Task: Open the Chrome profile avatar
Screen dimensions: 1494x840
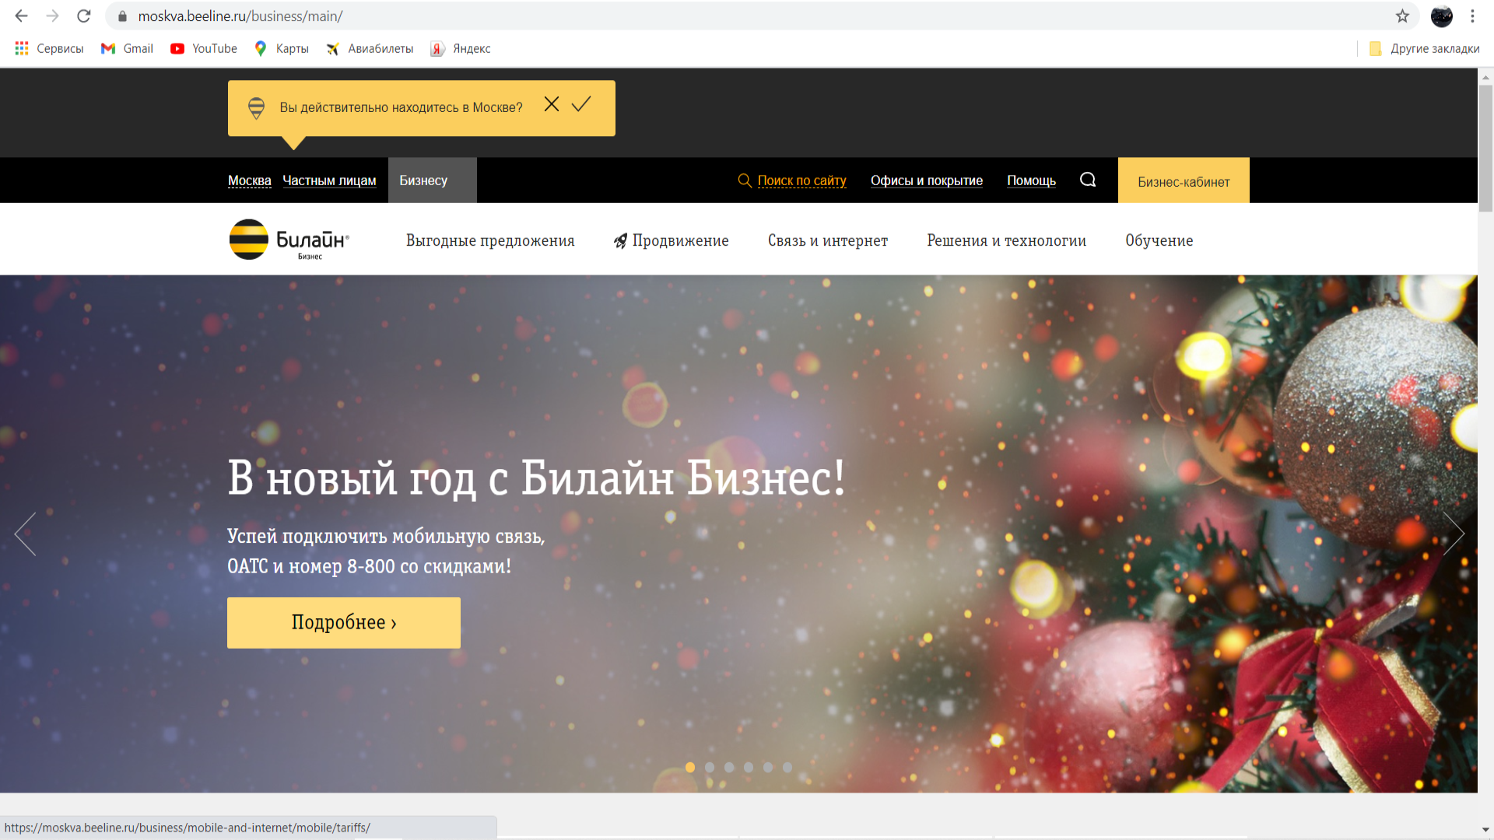Action: coord(1441,16)
